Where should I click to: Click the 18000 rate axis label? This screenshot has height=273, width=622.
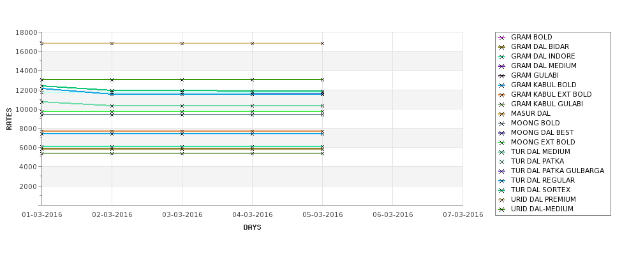[x=26, y=32]
